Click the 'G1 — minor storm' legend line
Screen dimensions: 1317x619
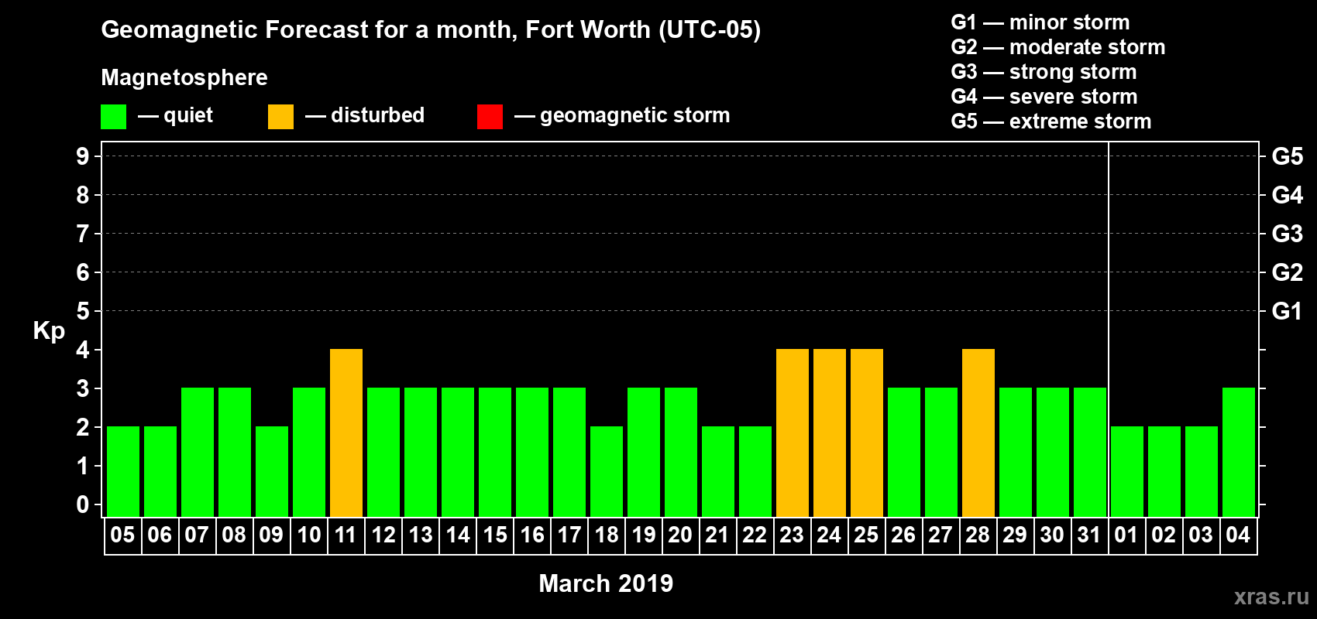(x=1040, y=22)
